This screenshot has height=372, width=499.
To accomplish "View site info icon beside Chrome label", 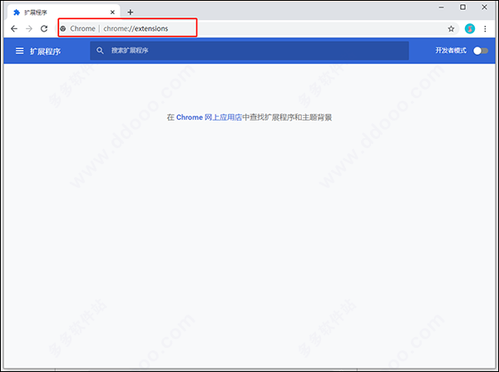I will 63,28.
